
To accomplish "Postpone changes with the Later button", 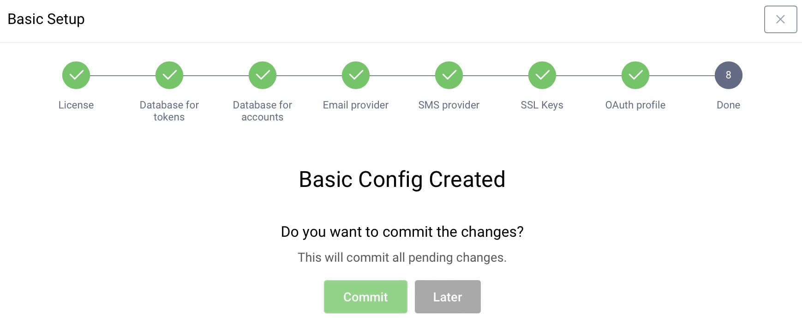I will [447, 297].
